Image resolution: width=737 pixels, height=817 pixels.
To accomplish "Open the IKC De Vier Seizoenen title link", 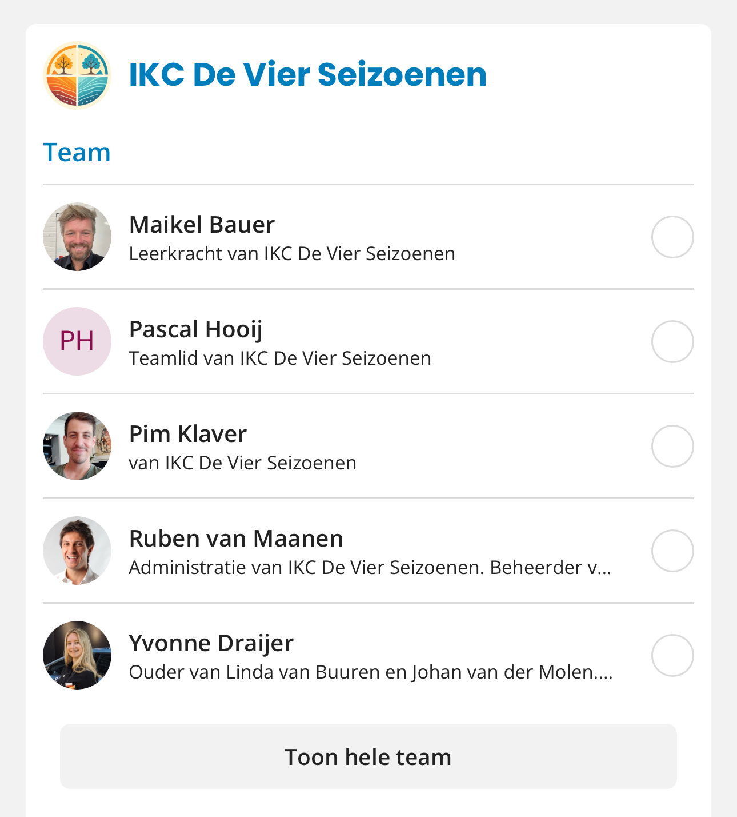I will [x=308, y=74].
